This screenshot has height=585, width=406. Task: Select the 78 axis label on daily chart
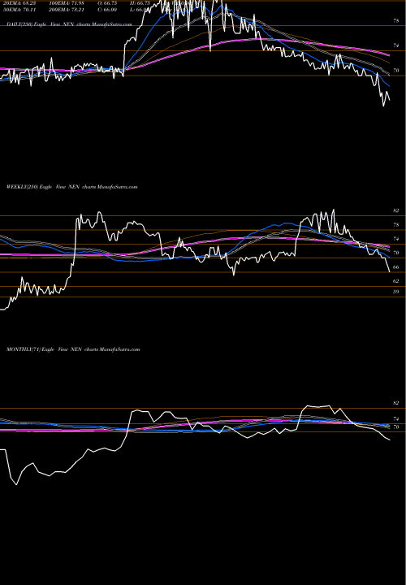coord(396,21)
